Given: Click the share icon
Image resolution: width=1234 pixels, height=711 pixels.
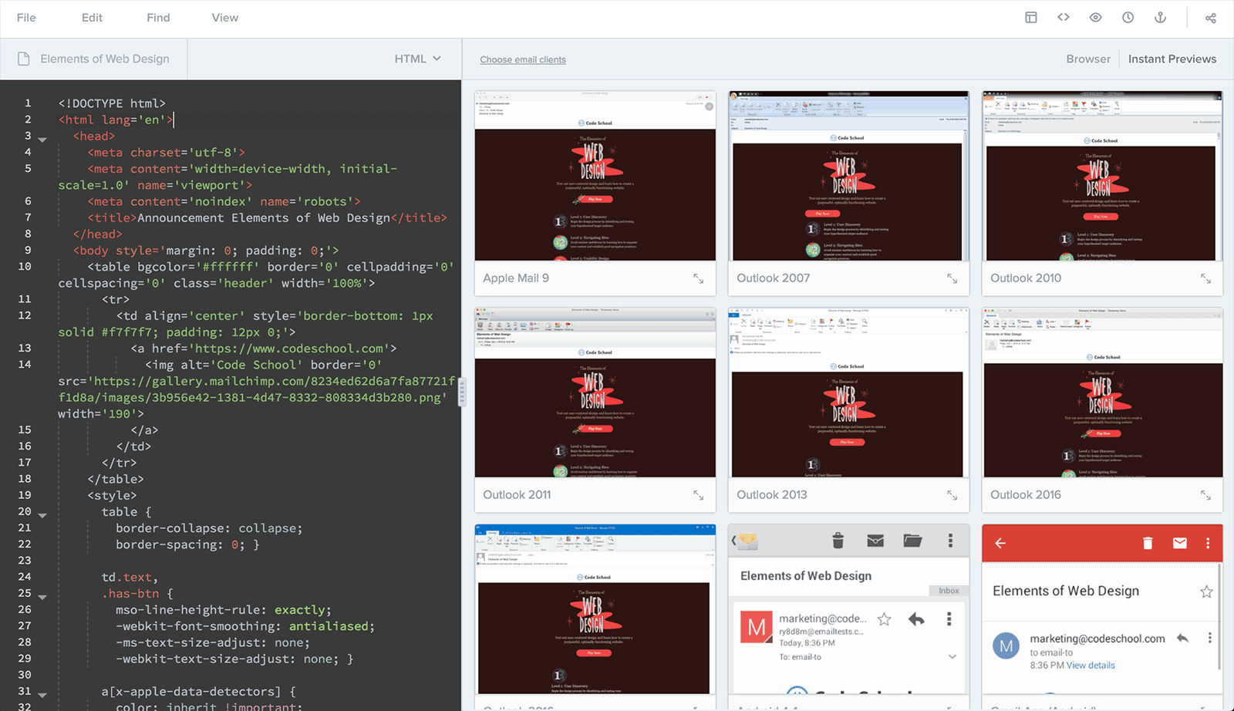Looking at the screenshot, I should [1210, 18].
